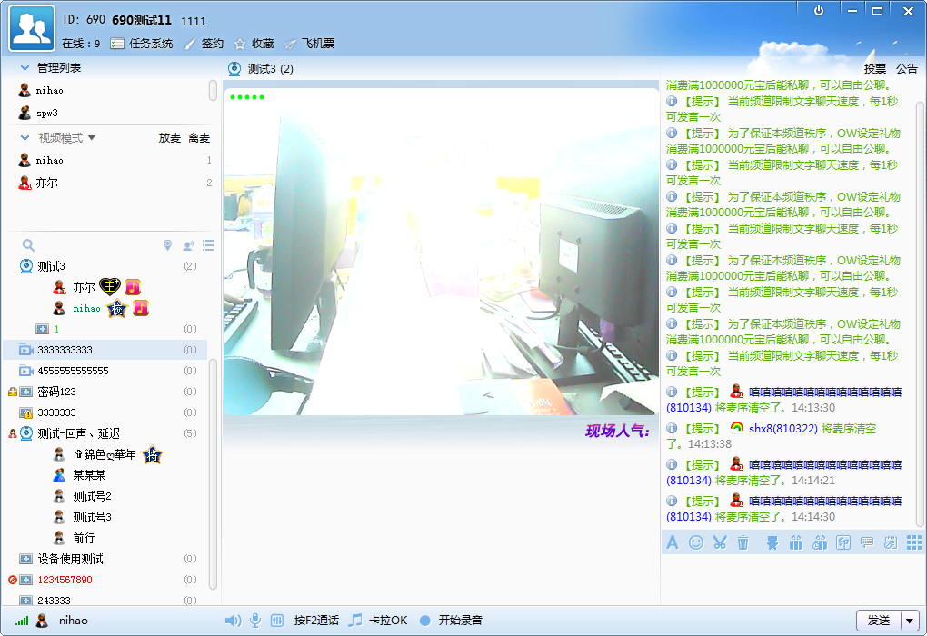
Task: Click user link in 14:14:30 message
Action: 824,502
